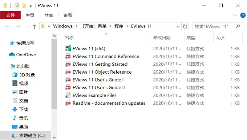Viewport: 247px width, 140px height.
Task: Open the quick access toolbar customize dropdown
Action: click(x=31, y=6)
